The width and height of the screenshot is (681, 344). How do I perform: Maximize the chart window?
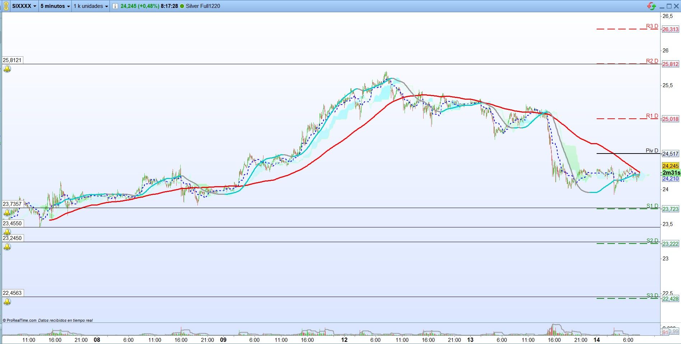(x=669, y=6)
